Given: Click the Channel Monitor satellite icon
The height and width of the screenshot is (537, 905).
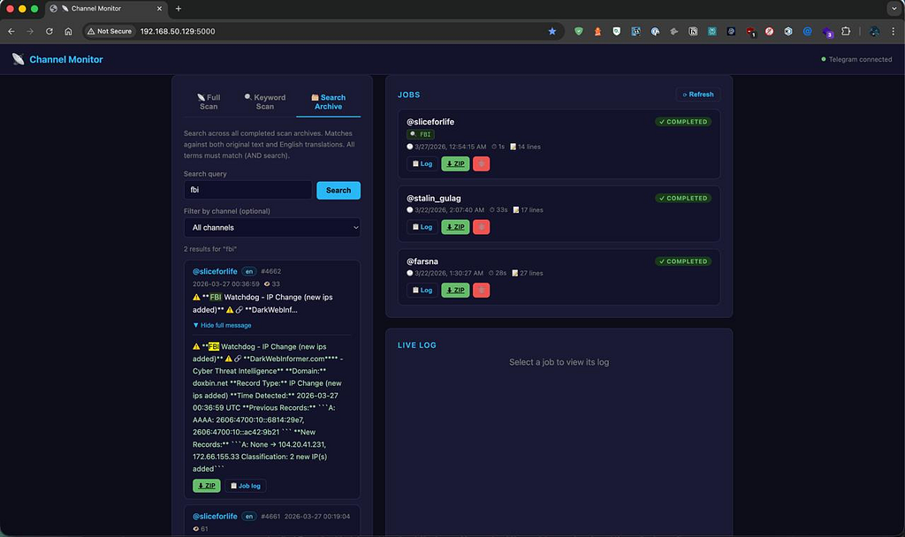Looking at the screenshot, I should click(x=19, y=59).
